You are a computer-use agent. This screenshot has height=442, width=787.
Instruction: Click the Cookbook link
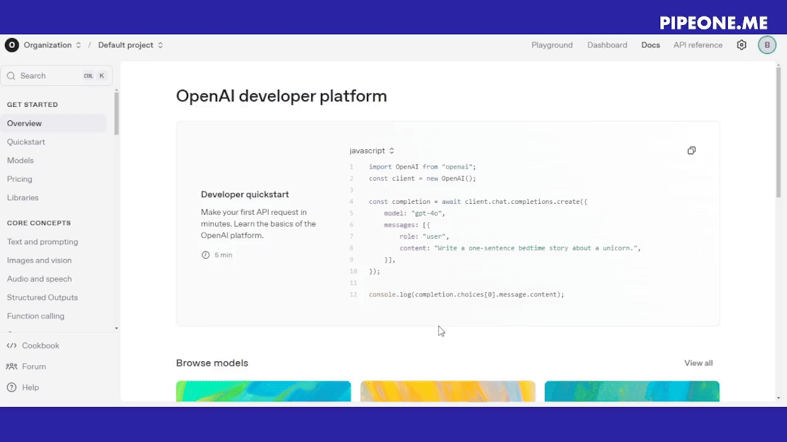point(41,346)
